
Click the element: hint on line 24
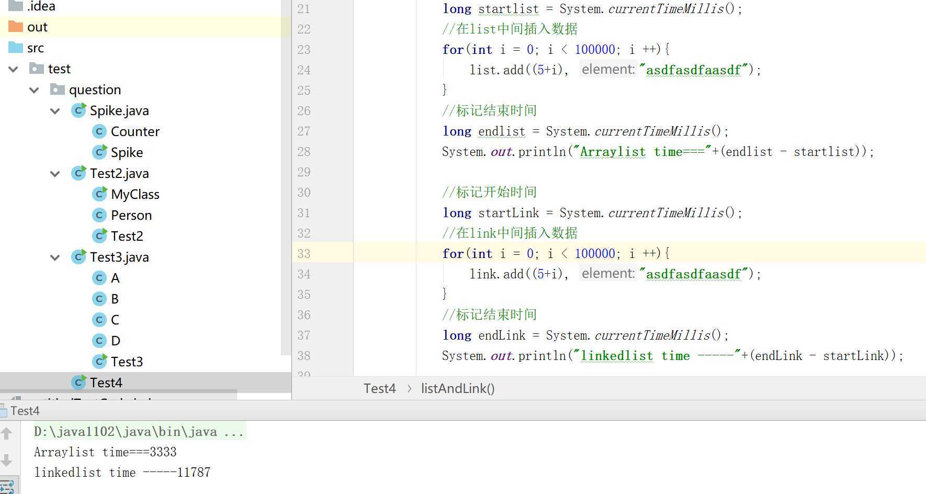pos(608,69)
